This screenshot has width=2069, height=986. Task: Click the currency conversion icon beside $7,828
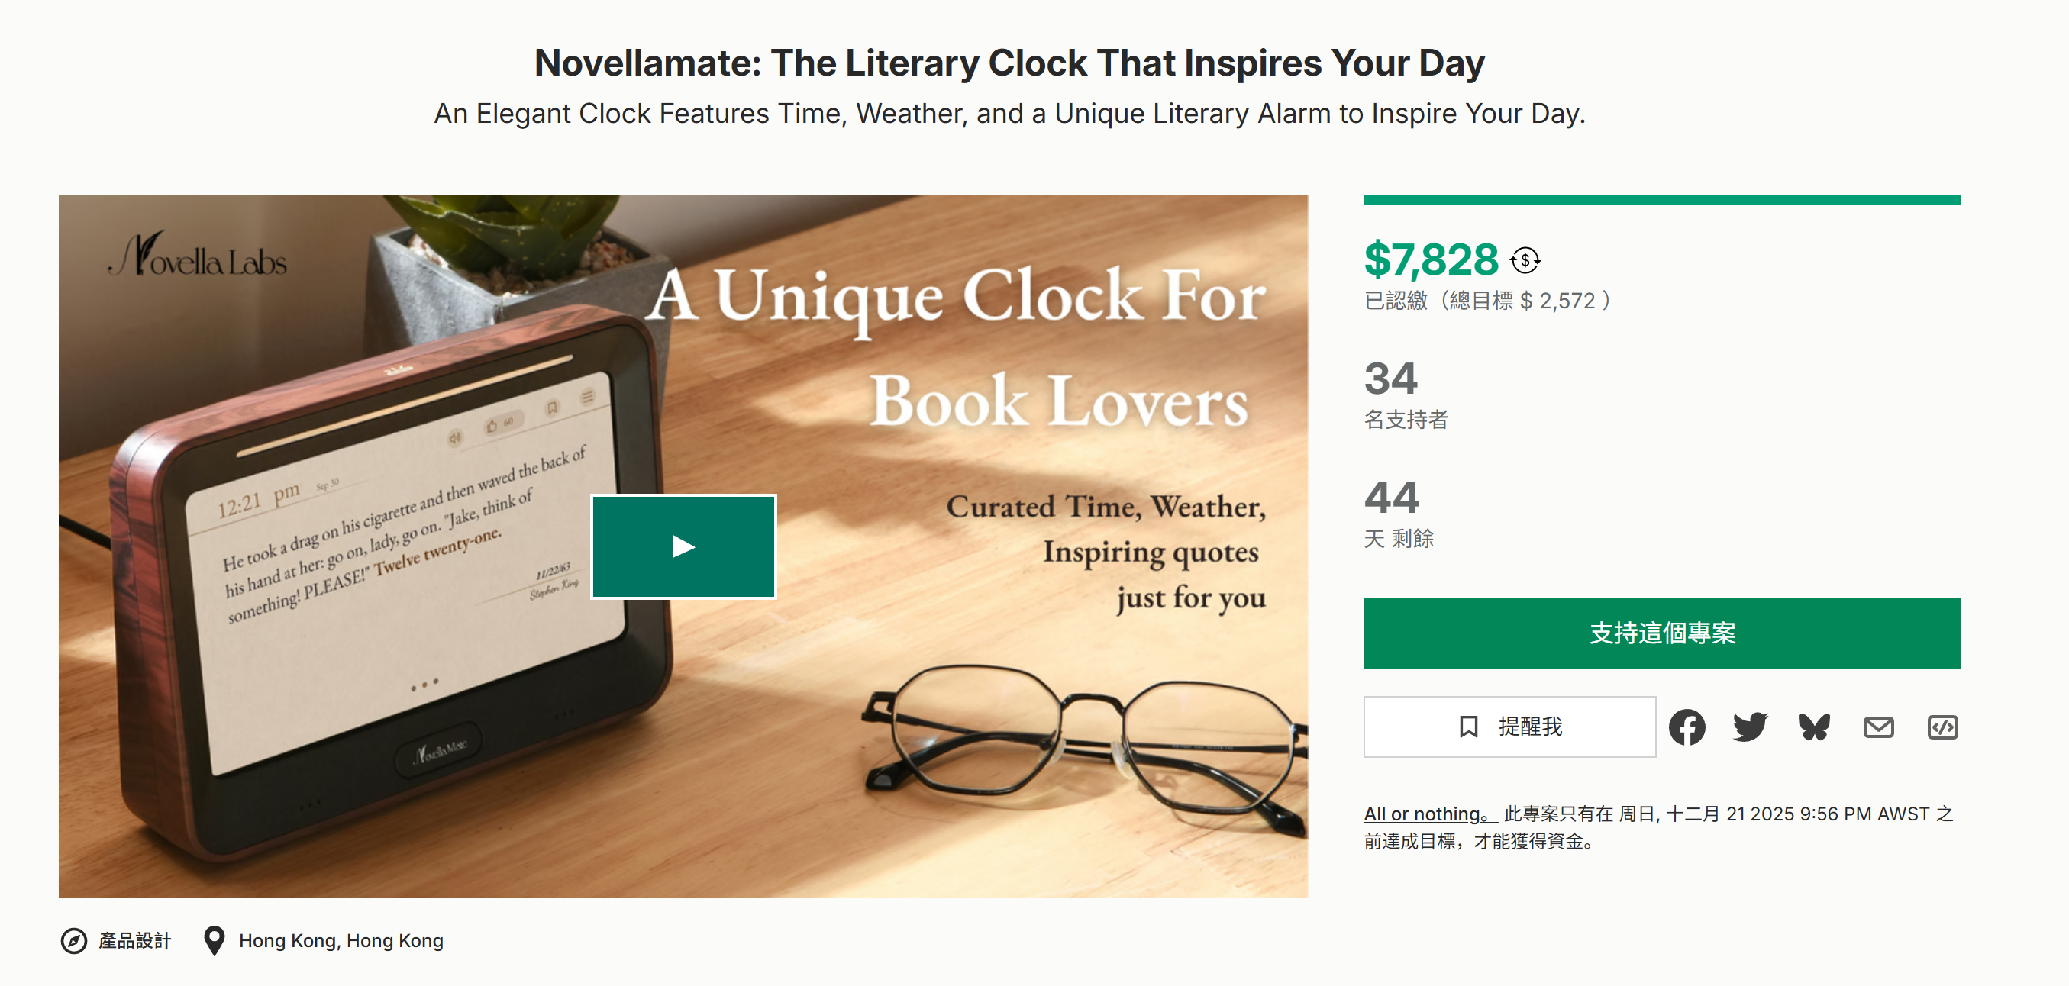[1525, 260]
